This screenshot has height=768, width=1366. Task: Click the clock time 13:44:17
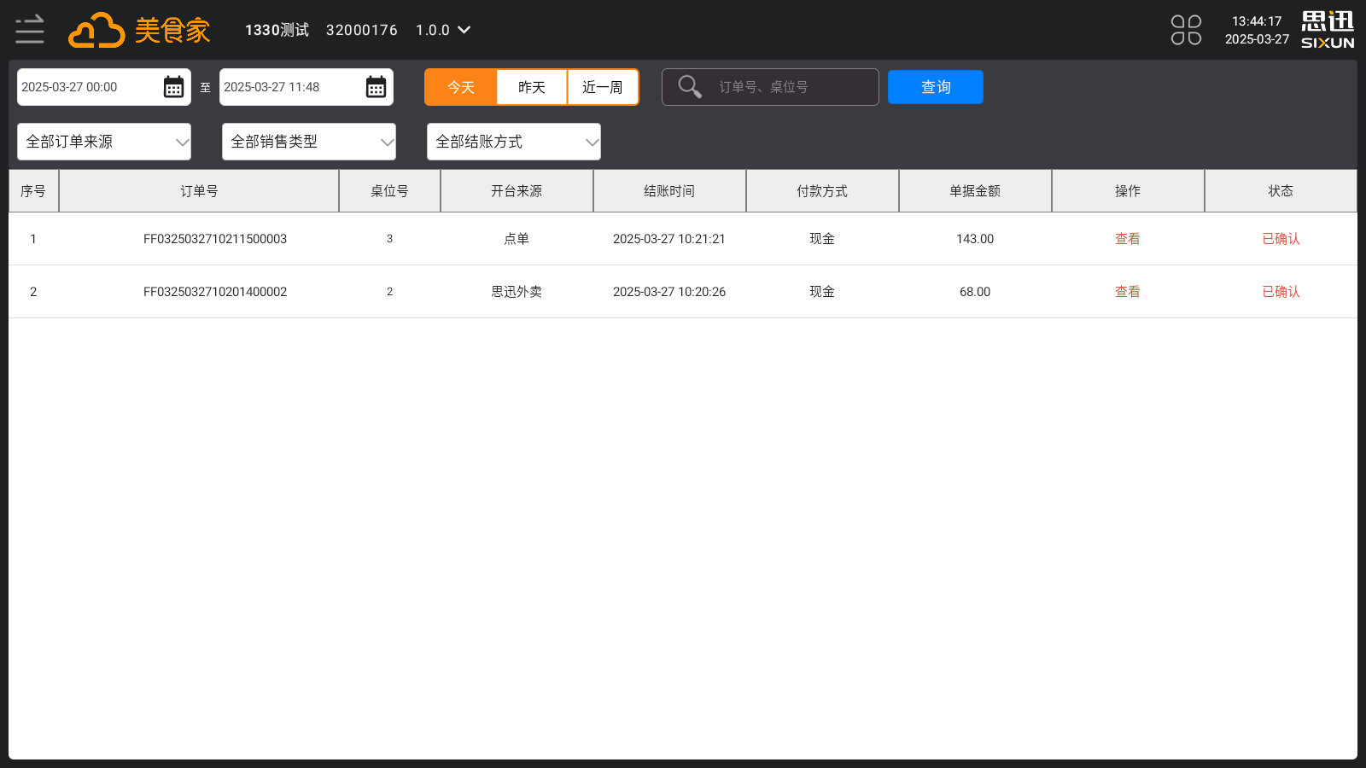(x=1257, y=21)
